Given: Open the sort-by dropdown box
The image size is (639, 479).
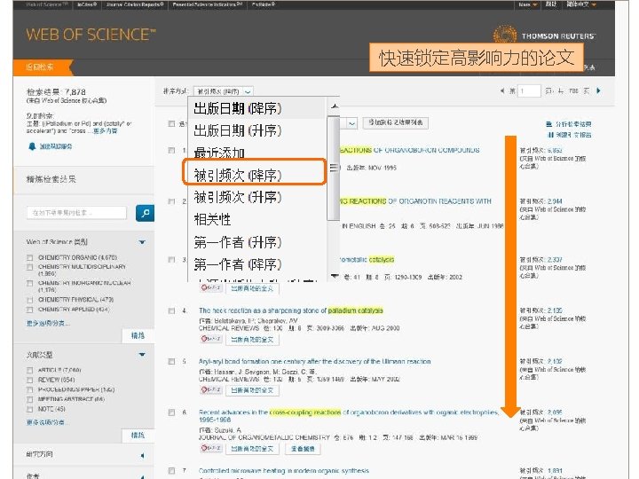Looking at the screenshot, I should [x=224, y=91].
